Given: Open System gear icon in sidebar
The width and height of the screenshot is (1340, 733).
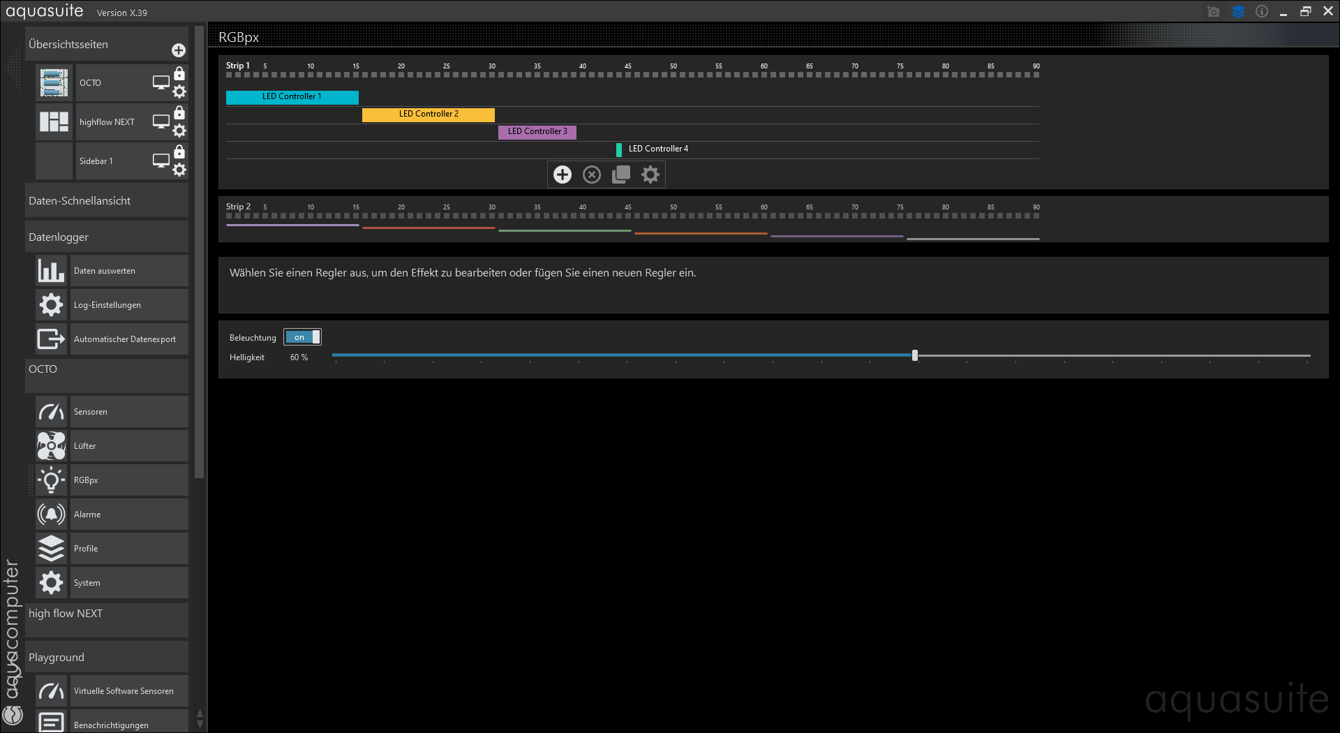Looking at the screenshot, I should pyautogui.click(x=51, y=582).
